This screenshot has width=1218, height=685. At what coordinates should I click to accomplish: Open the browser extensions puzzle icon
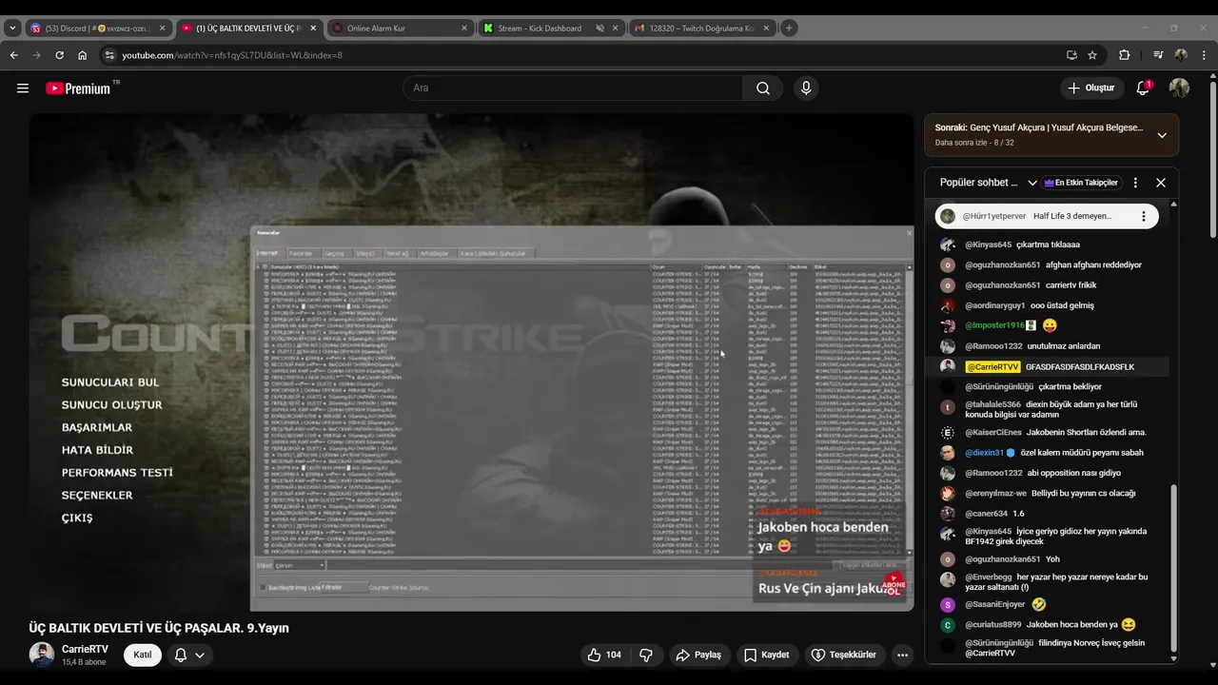(x=1124, y=55)
